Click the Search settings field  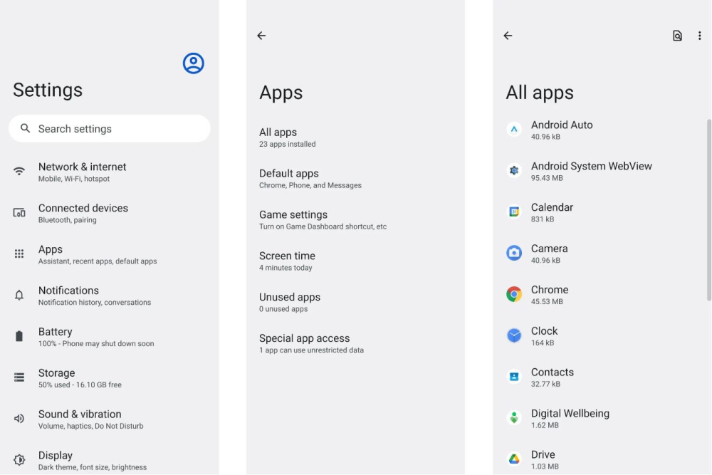(x=109, y=128)
